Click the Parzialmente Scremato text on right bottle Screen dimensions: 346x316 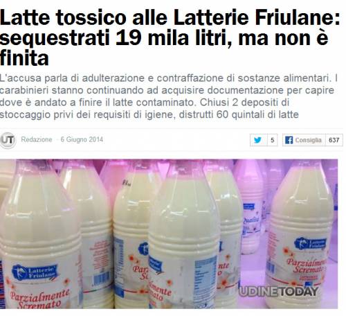306,266
